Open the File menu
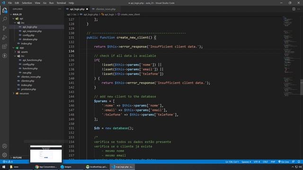The height and width of the screenshot is (170, 303). tap(10, 3)
